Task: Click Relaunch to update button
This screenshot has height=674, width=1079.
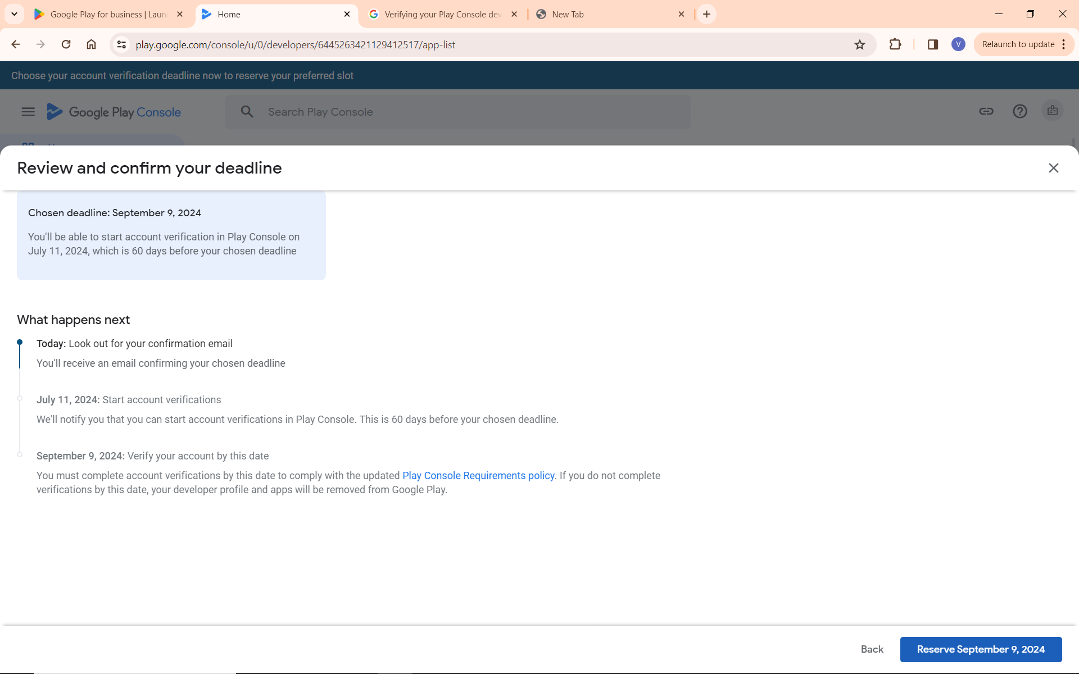Action: (1018, 44)
